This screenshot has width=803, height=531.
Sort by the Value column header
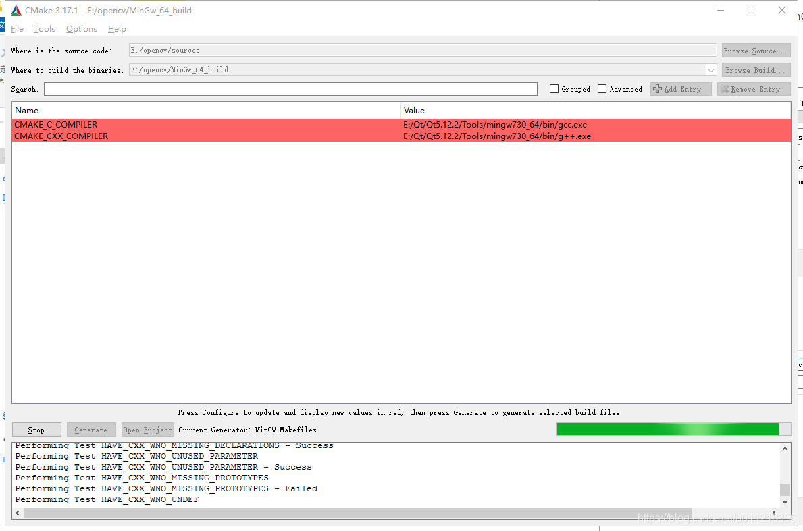click(596, 111)
